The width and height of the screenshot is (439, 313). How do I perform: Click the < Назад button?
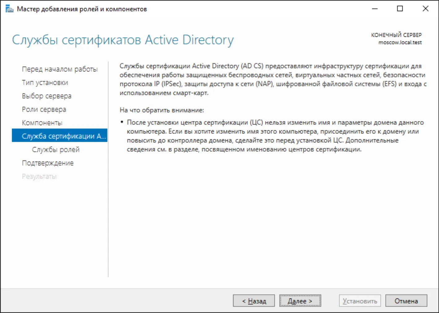[254, 301]
